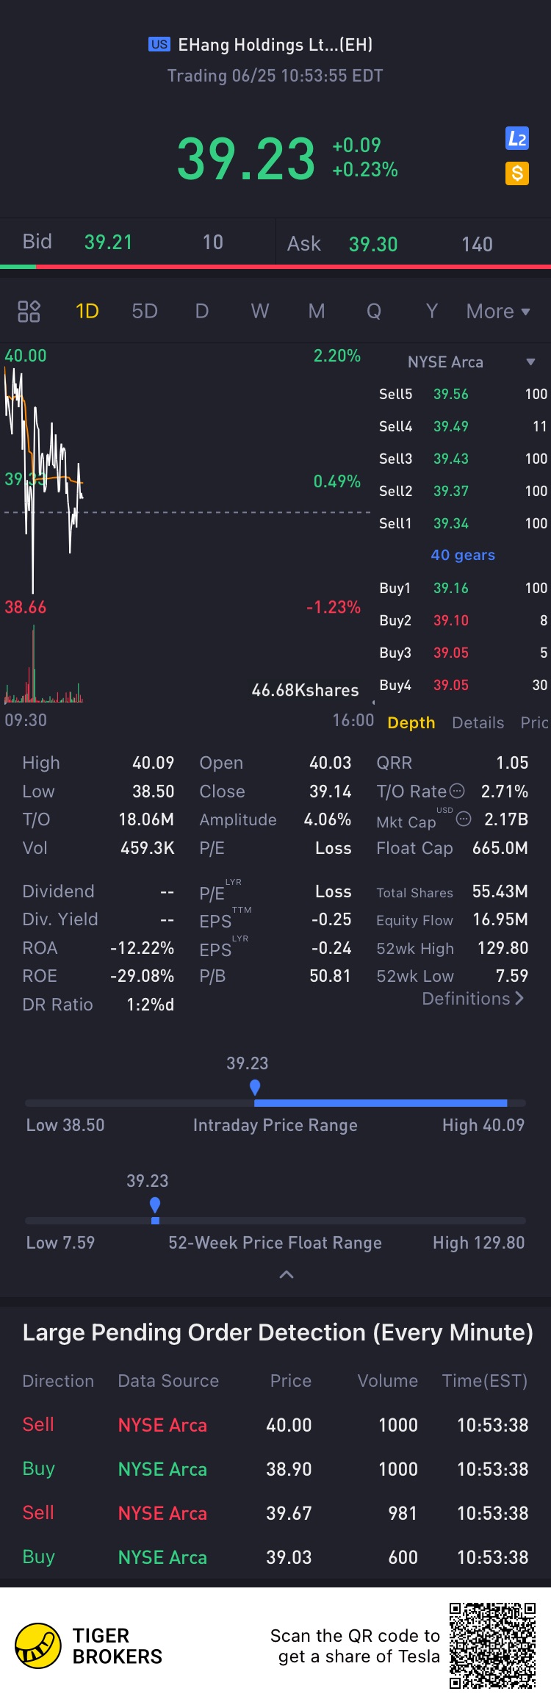The width and height of the screenshot is (551, 1705).
Task: Tap the US market flag badge
Action: [x=159, y=45]
